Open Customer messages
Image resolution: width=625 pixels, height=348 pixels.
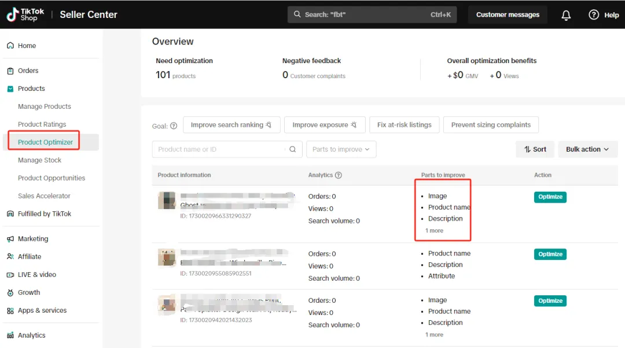(508, 14)
